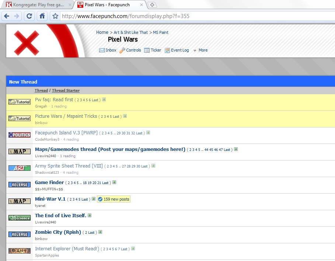This screenshot has height=261, width=335.
Task: Go to Home in the breadcrumb
Action: click(102, 32)
